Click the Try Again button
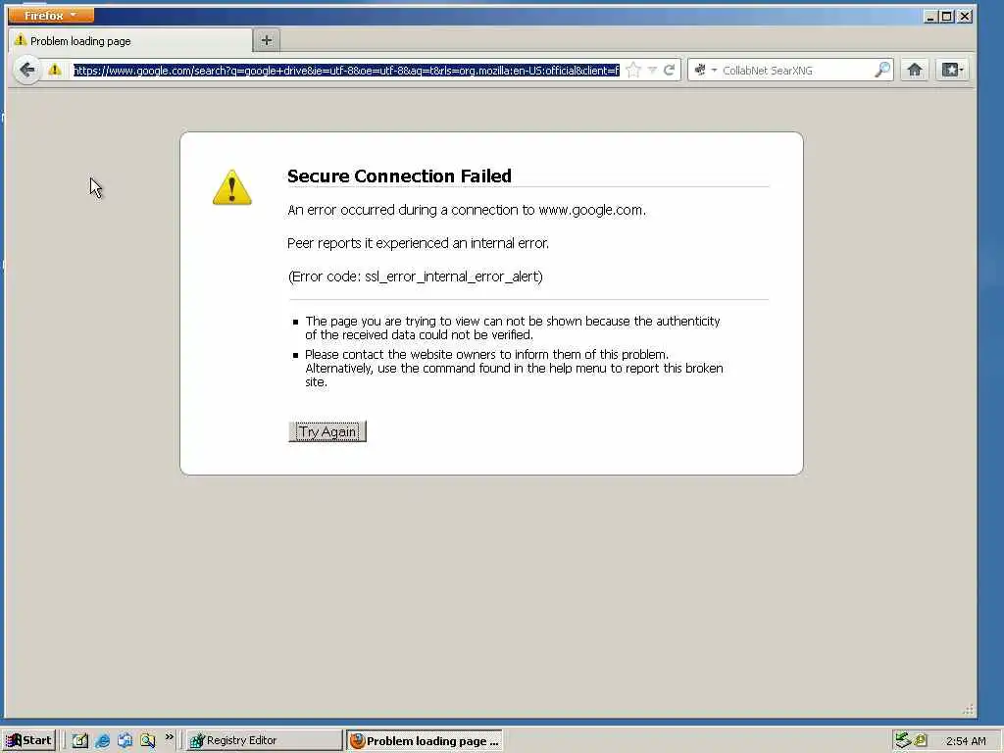 [327, 431]
